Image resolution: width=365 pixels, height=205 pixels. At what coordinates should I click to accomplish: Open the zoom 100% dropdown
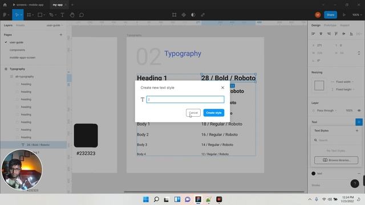[x=357, y=15]
